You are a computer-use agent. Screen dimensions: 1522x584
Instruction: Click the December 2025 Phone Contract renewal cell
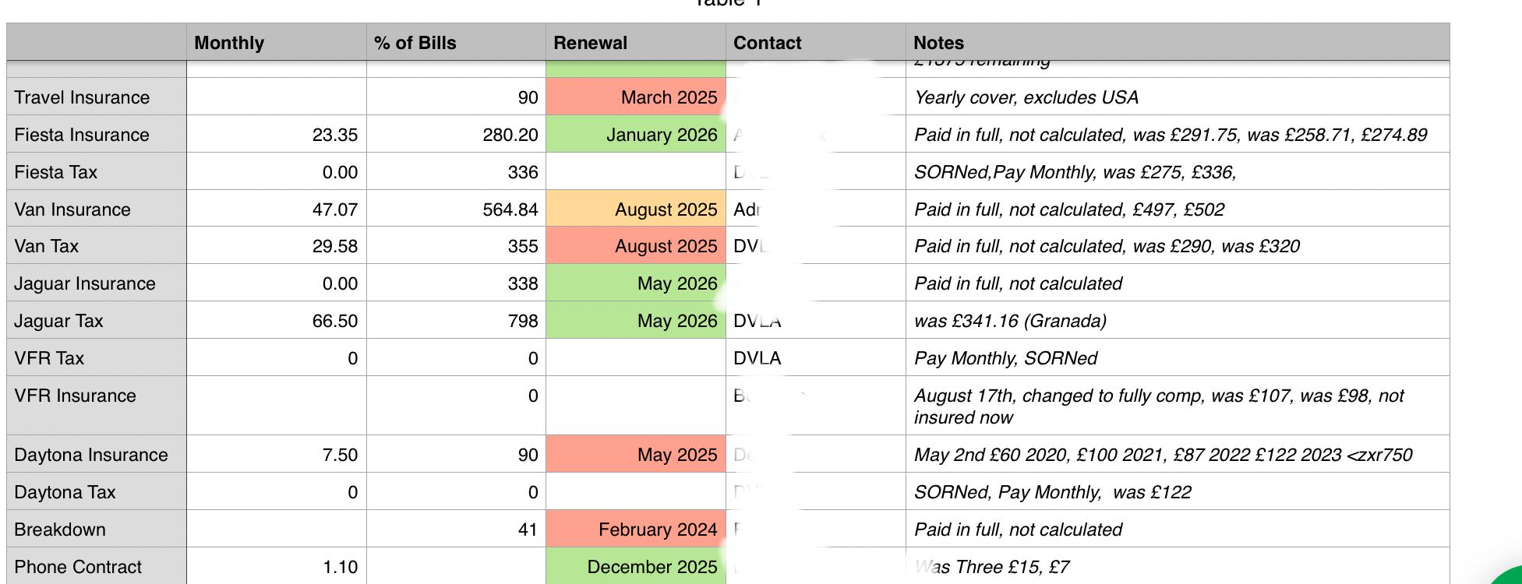coord(636,567)
